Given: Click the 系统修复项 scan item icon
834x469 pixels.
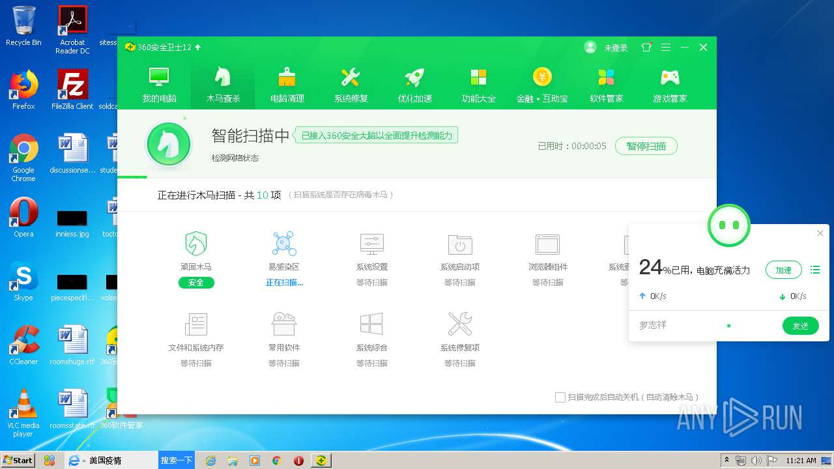Looking at the screenshot, I should click(460, 324).
